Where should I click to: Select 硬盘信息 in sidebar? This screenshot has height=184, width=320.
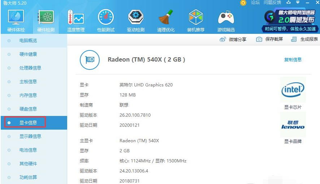(x=34, y=109)
